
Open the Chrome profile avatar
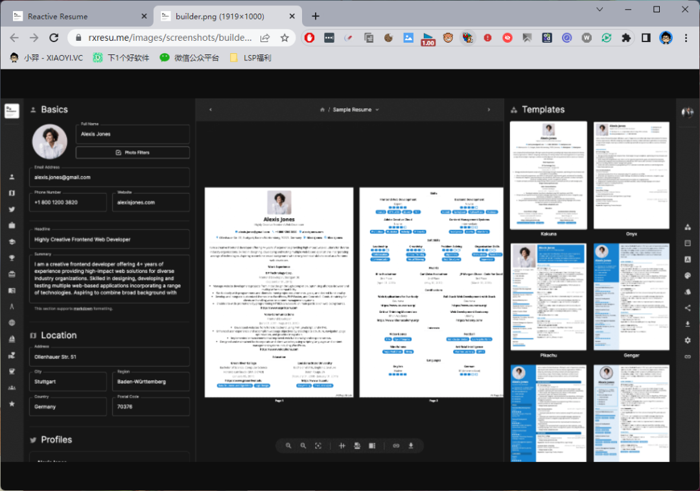pyautogui.click(x=666, y=38)
